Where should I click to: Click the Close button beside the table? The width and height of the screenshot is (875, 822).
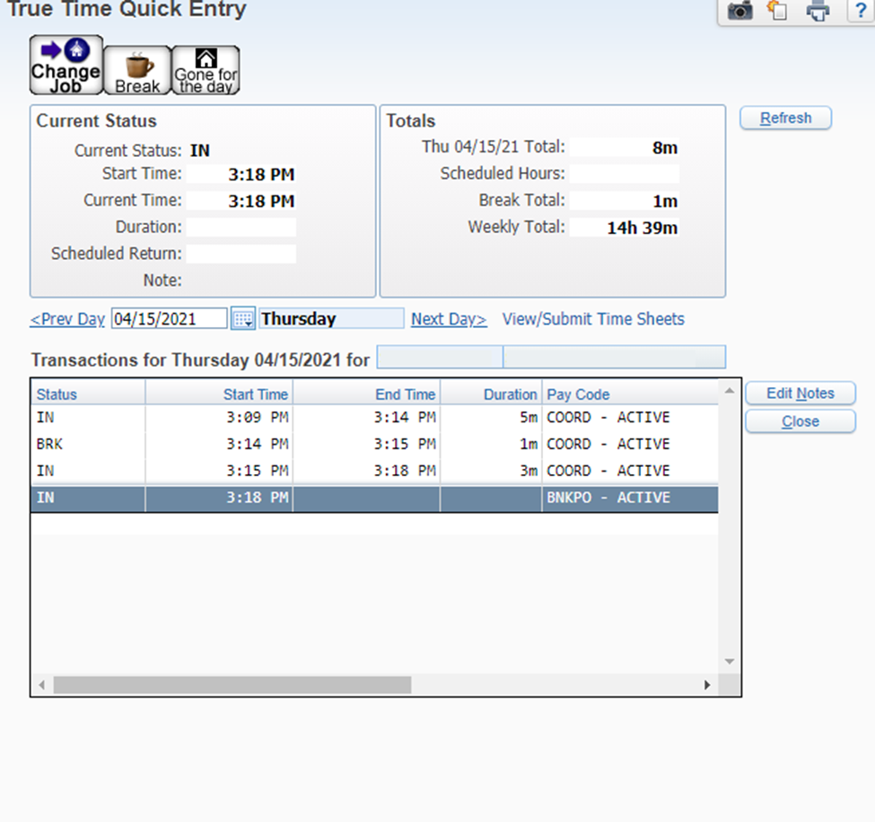point(801,421)
